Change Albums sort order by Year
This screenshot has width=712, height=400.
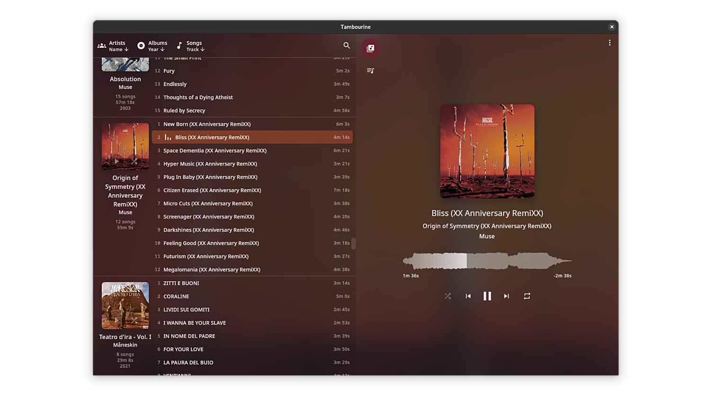pyautogui.click(x=156, y=49)
